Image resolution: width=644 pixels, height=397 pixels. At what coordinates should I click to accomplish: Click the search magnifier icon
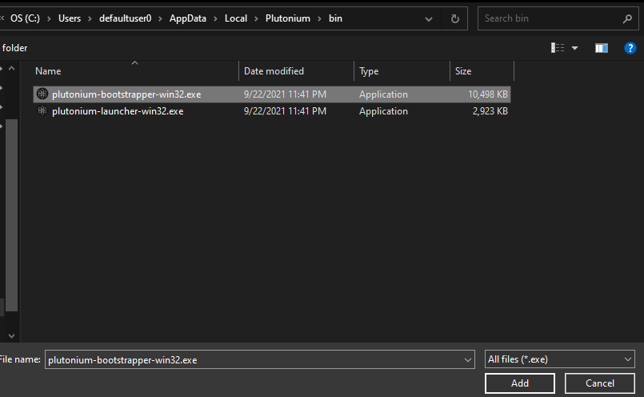[626, 18]
